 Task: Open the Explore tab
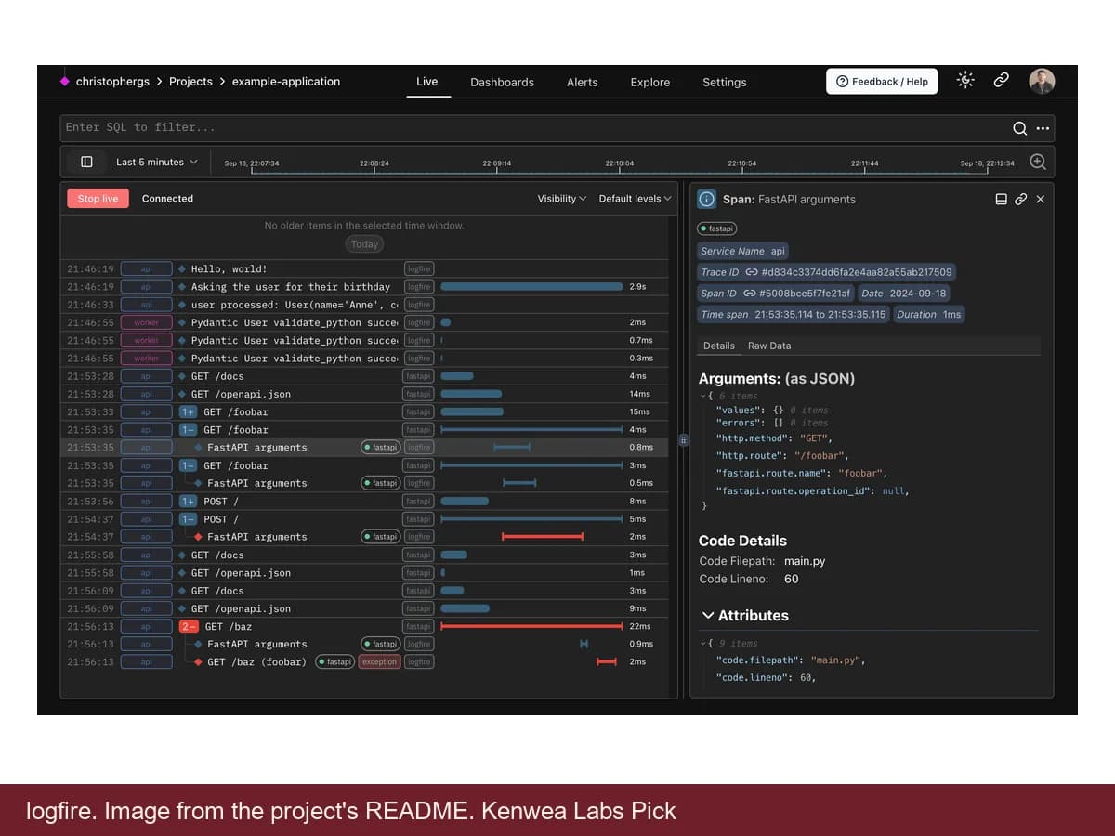tap(650, 82)
